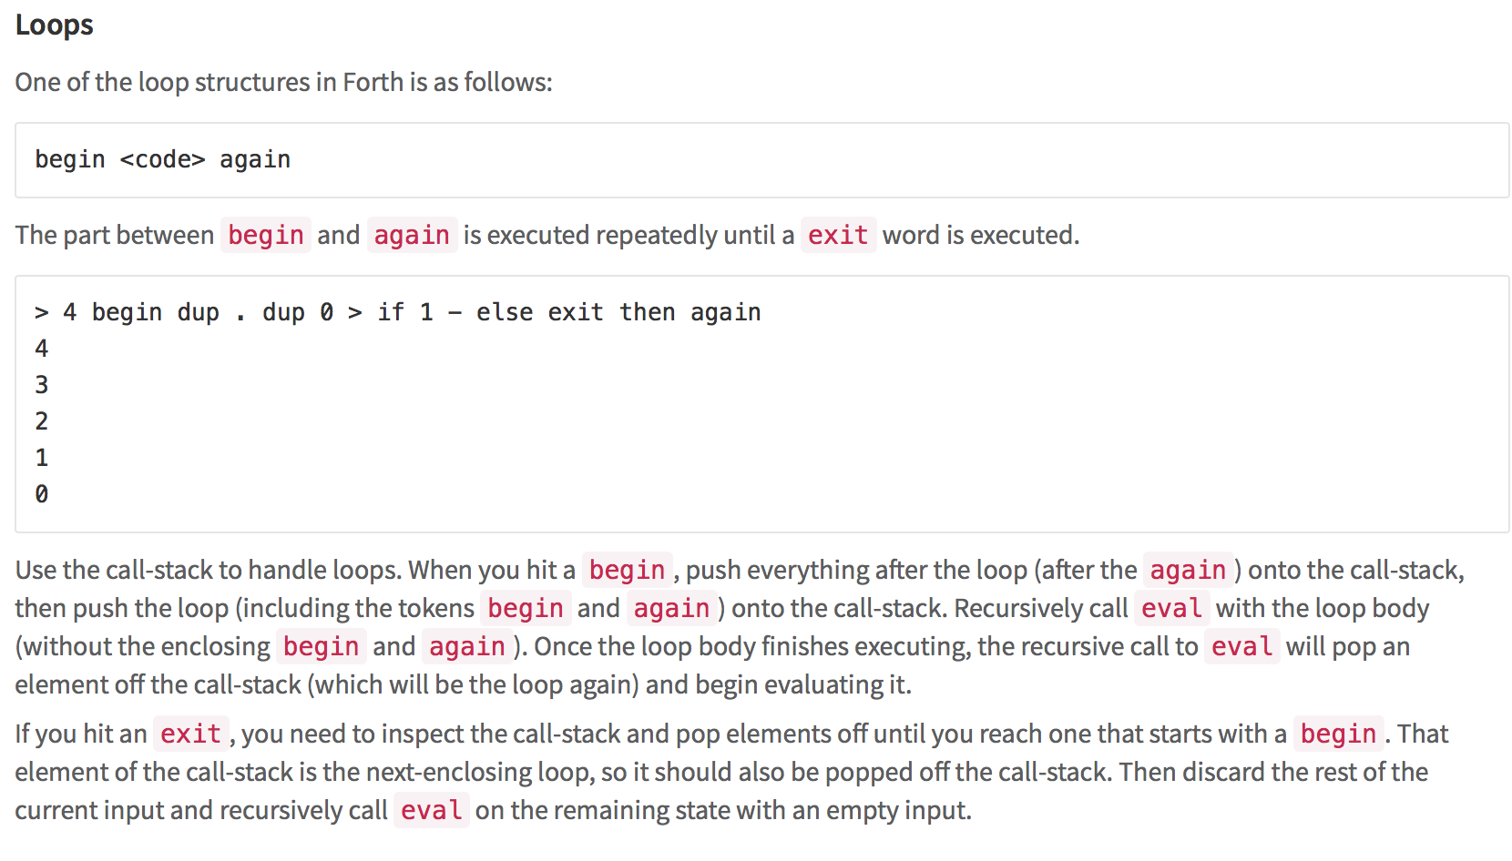Click the inline begin after "When you hit a"
The image size is (1512, 861).
(627, 571)
